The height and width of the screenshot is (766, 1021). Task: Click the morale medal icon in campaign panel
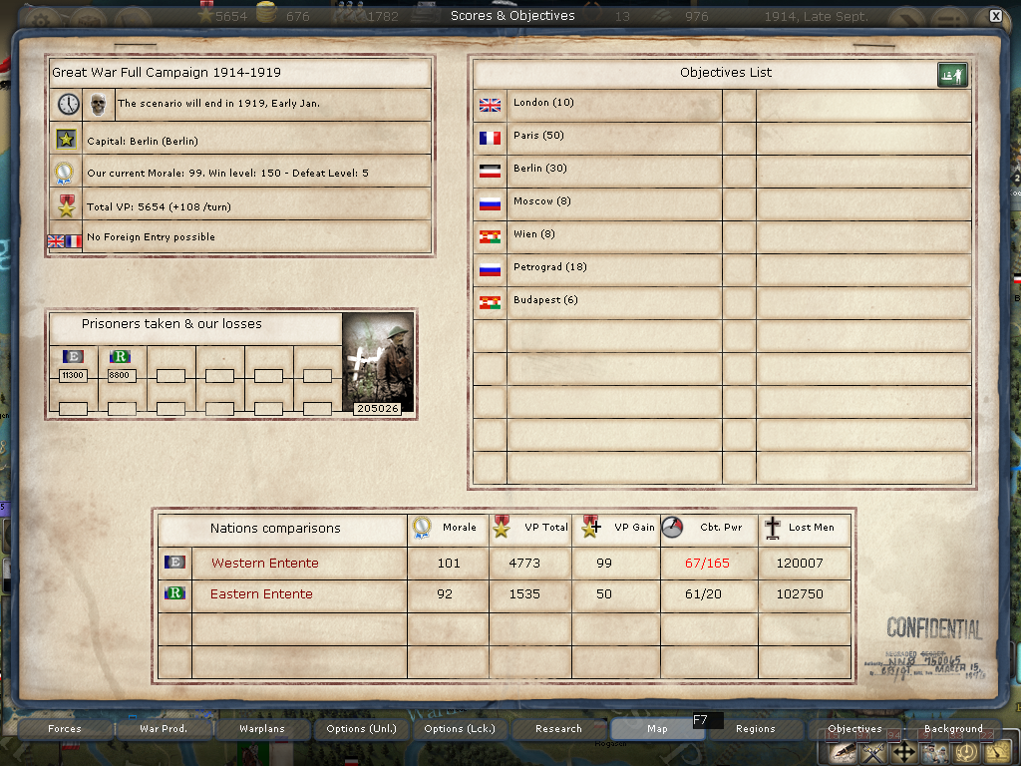[66, 173]
